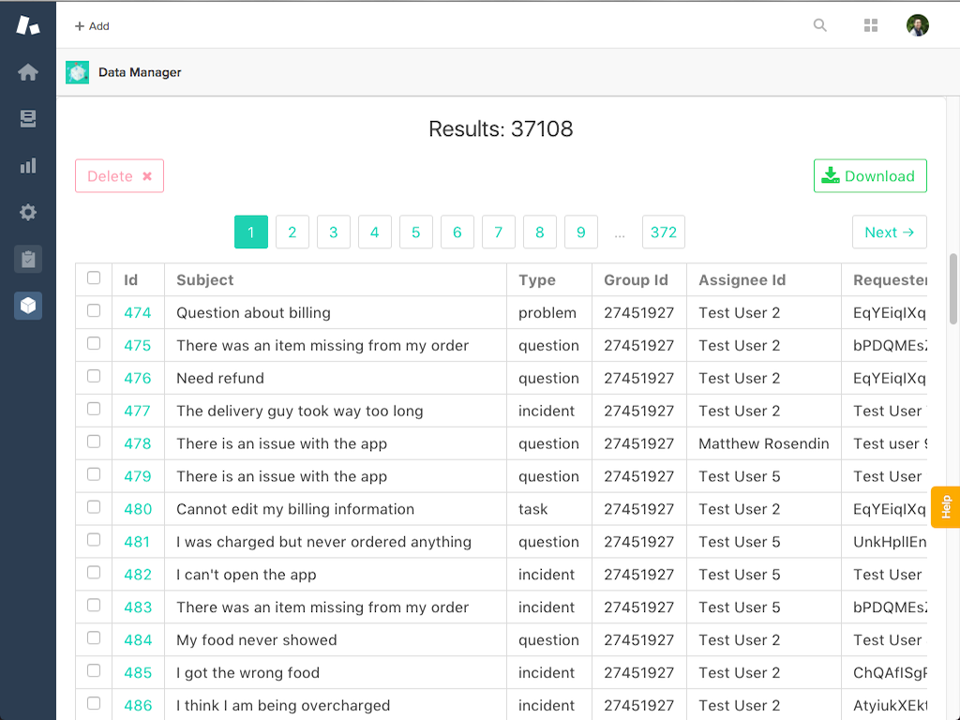Open the Reports bar-chart icon

point(28,165)
